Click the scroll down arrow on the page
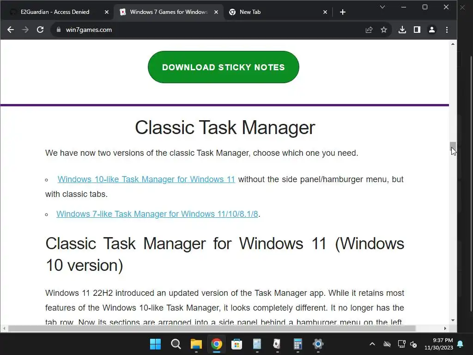Image resolution: width=473 pixels, height=355 pixels. [453, 320]
